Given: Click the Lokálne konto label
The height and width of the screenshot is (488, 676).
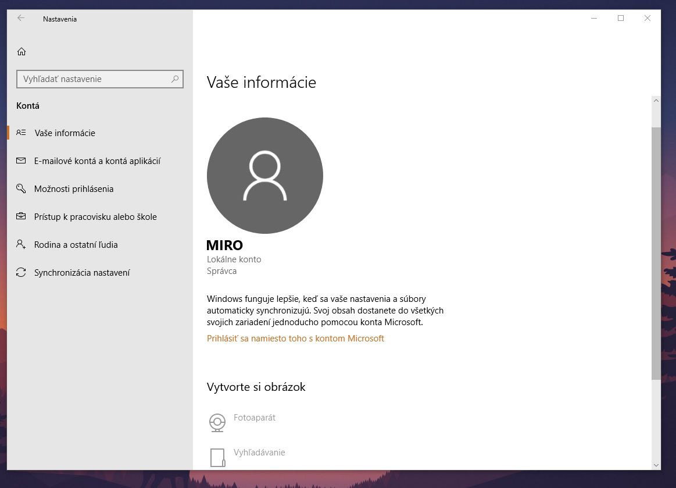Looking at the screenshot, I should click(234, 259).
